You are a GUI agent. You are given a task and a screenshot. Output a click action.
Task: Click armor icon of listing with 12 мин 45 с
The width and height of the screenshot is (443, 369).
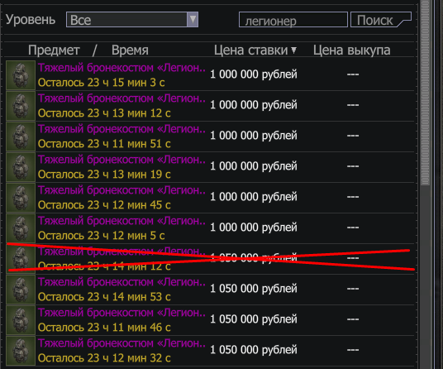click(x=21, y=198)
